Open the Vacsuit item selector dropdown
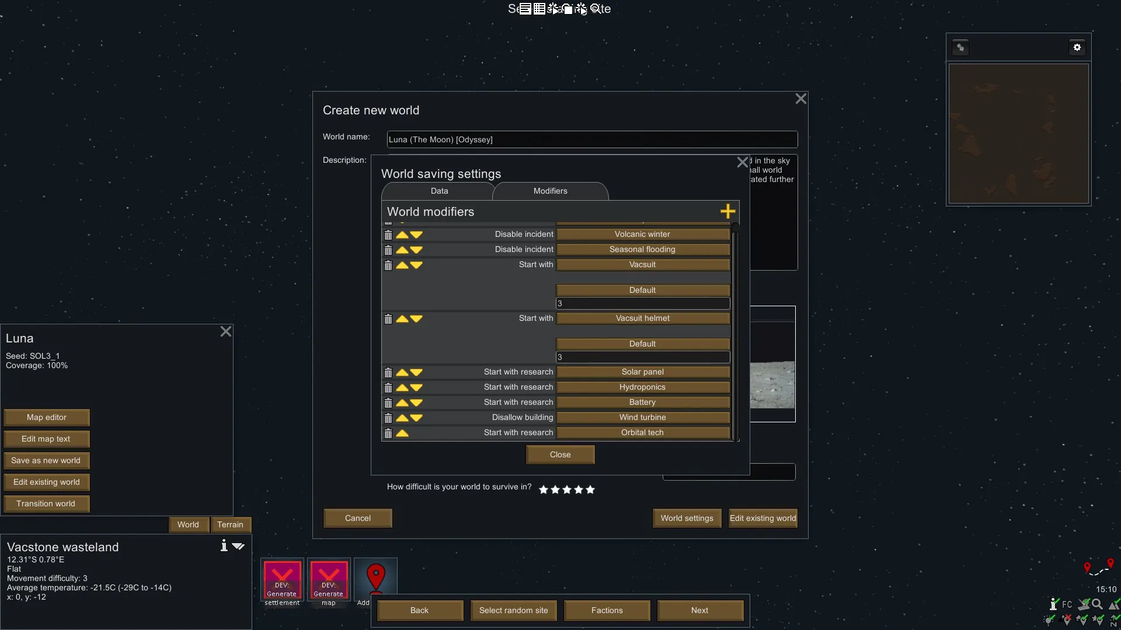The height and width of the screenshot is (630, 1121). (642, 265)
